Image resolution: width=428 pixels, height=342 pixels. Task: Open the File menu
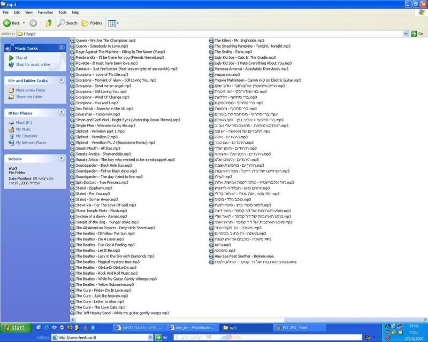click(6, 12)
